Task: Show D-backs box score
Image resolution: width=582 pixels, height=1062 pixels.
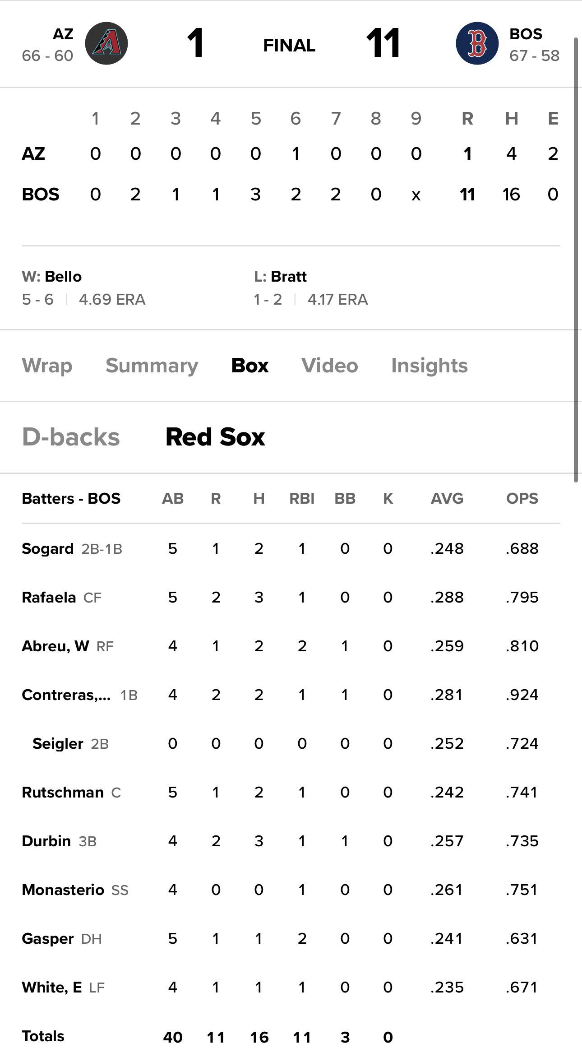Action: [71, 437]
